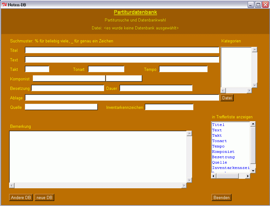Click the Titel search input field

pos(122,50)
